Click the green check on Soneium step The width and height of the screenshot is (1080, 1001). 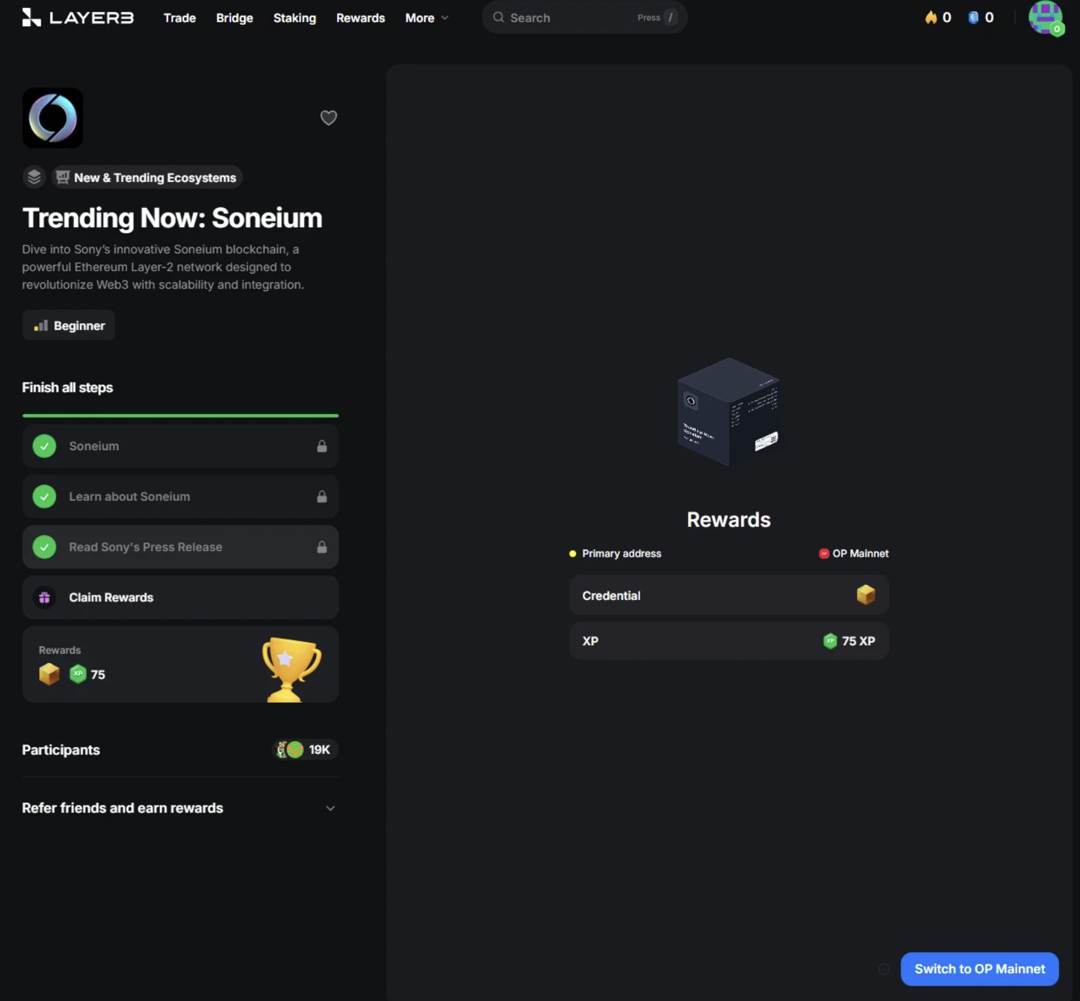(45, 446)
